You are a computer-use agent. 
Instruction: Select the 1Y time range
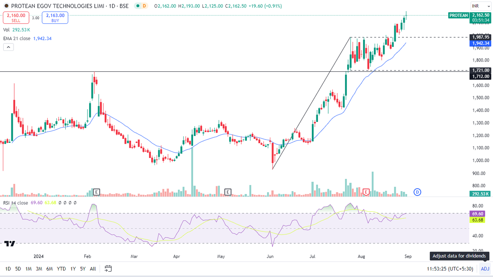[x=73, y=269]
